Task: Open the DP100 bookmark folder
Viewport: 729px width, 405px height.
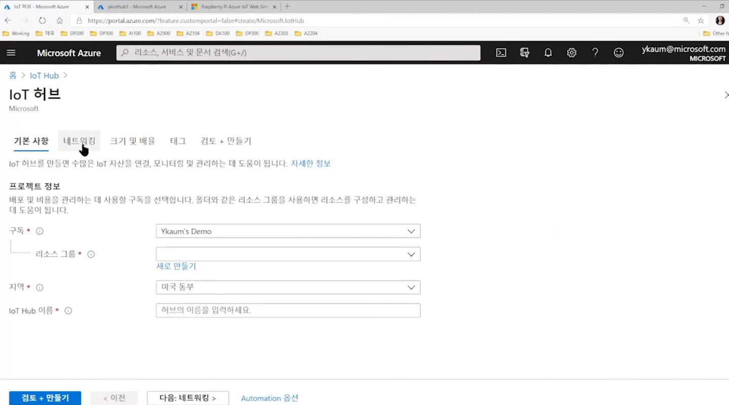Action: [101, 33]
